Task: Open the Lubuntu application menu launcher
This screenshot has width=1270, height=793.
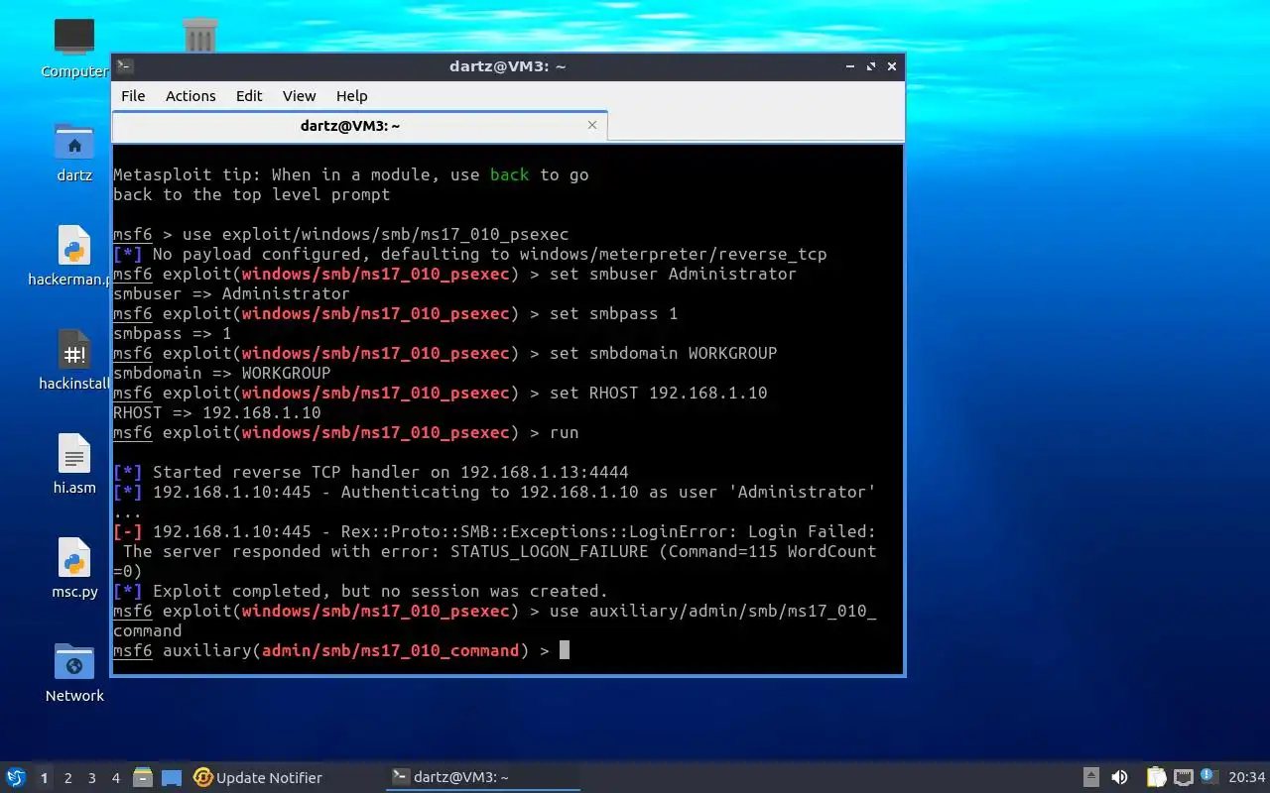Action: pos(16,777)
